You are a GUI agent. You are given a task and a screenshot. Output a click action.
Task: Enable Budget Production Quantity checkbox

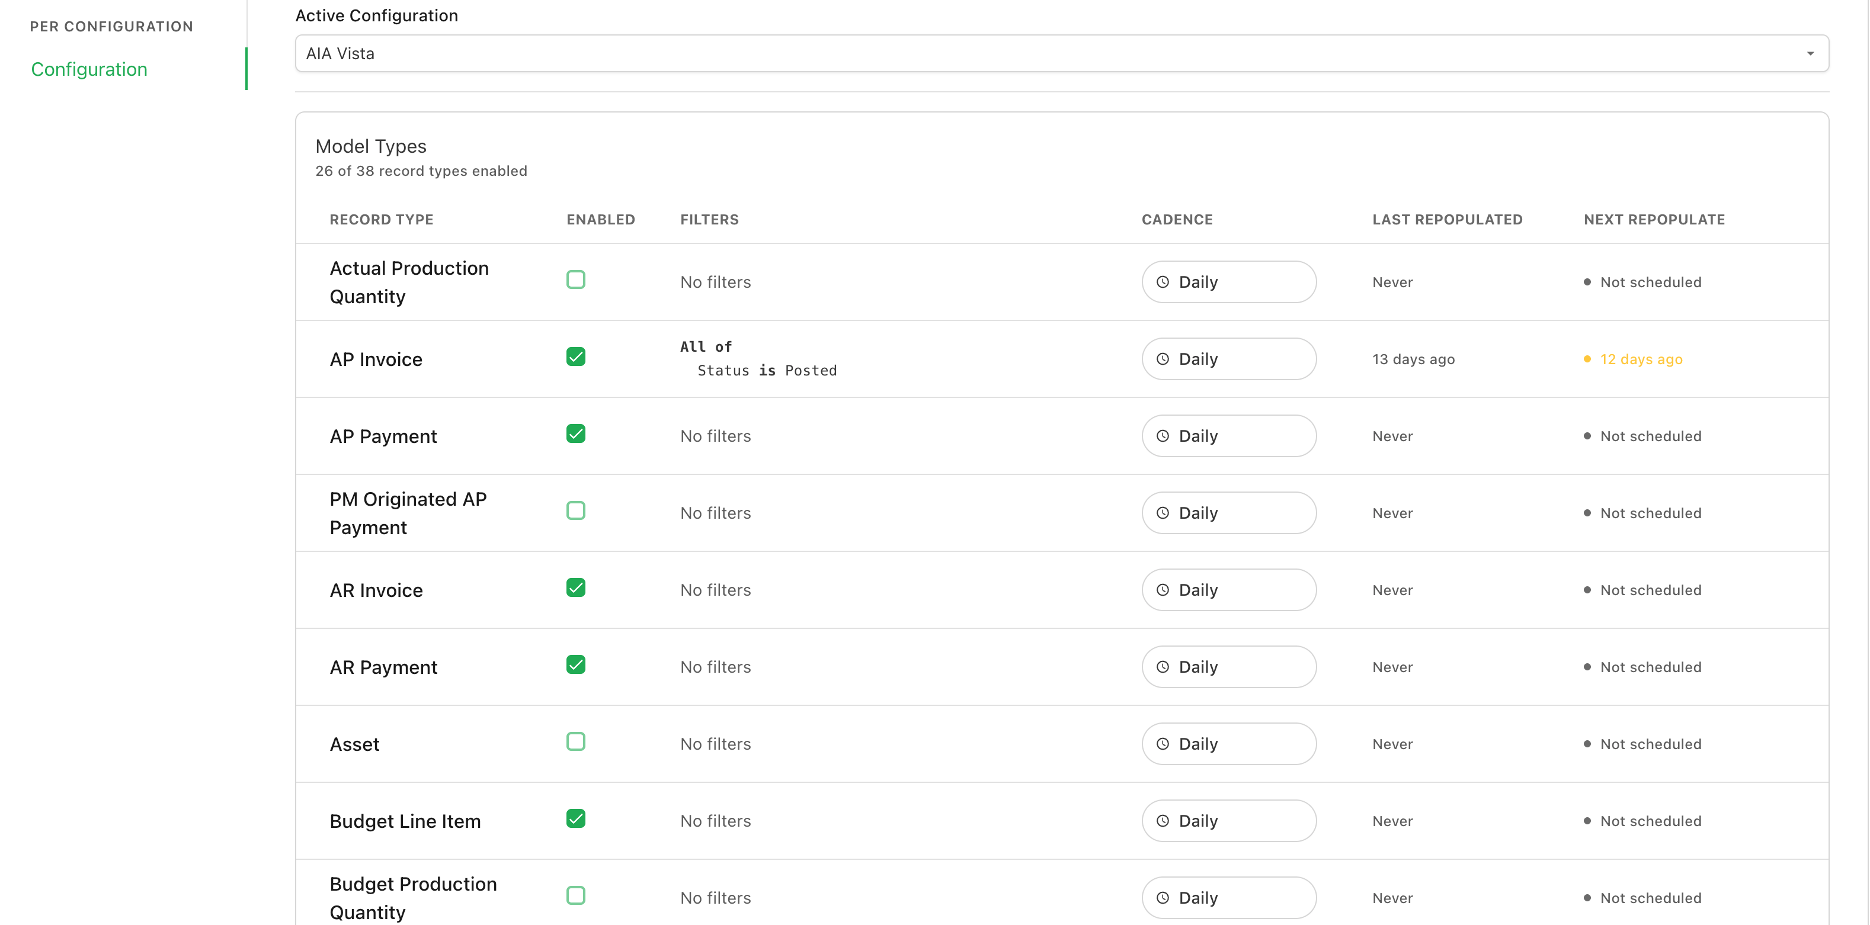576,895
